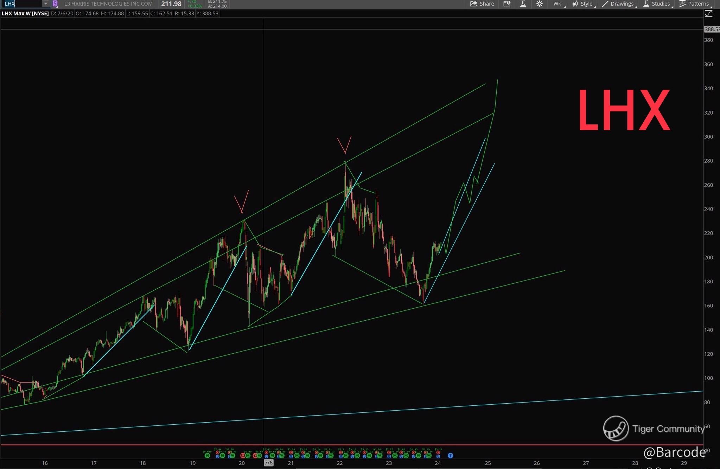The width and height of the screenshot is (720, 469).
Task: Open the calendar info icon in toolbar
Action: tap(506, 4)
